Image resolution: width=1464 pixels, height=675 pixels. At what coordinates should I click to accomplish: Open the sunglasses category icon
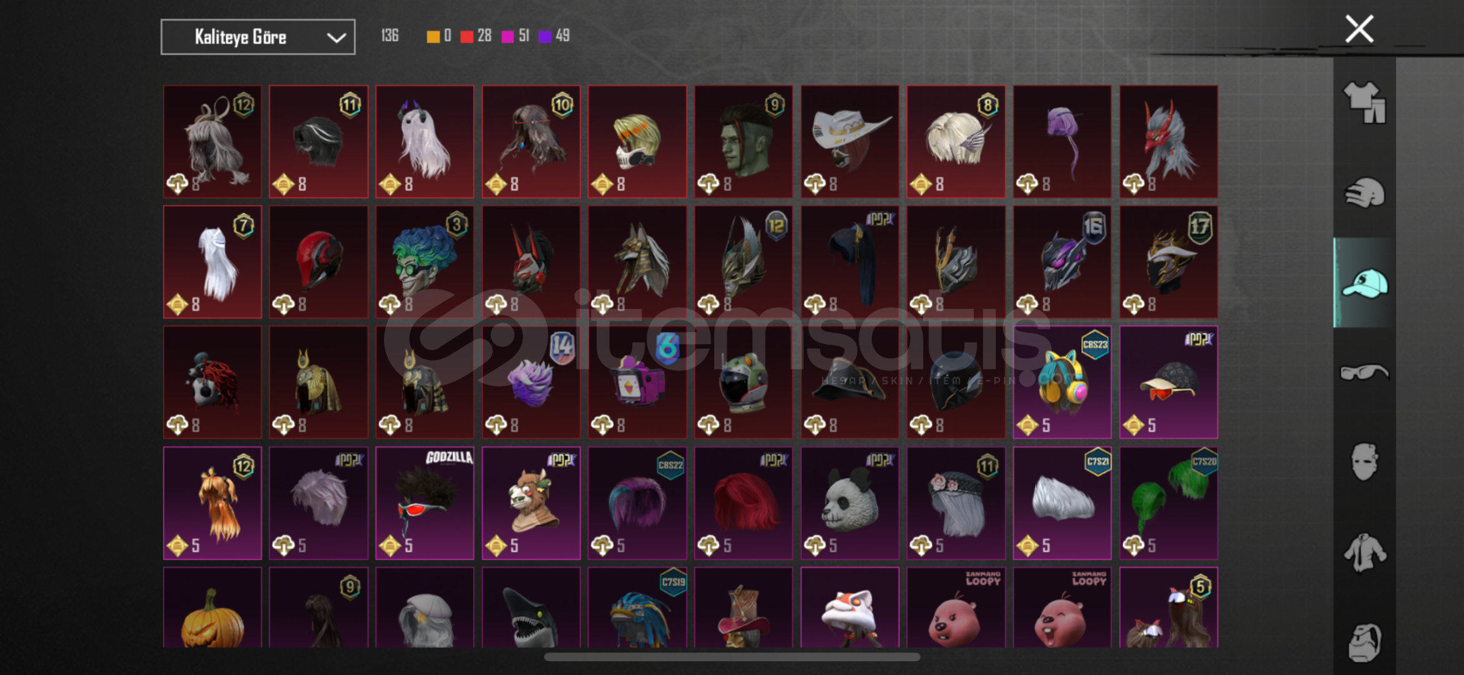[x=1365, y=372]
